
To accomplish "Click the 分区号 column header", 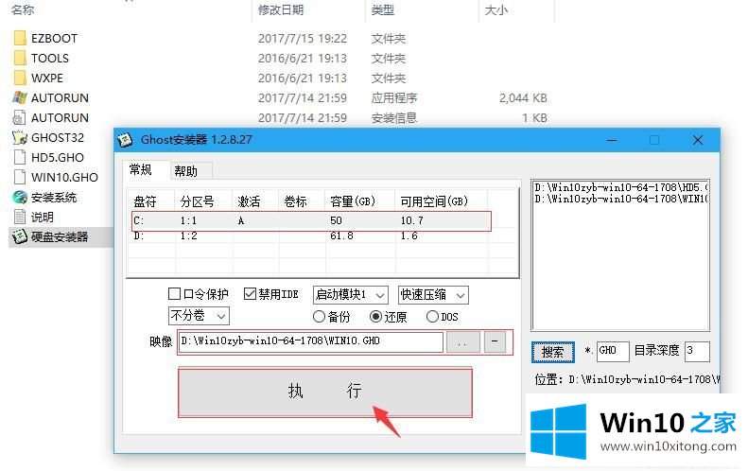I will (203, 201).
